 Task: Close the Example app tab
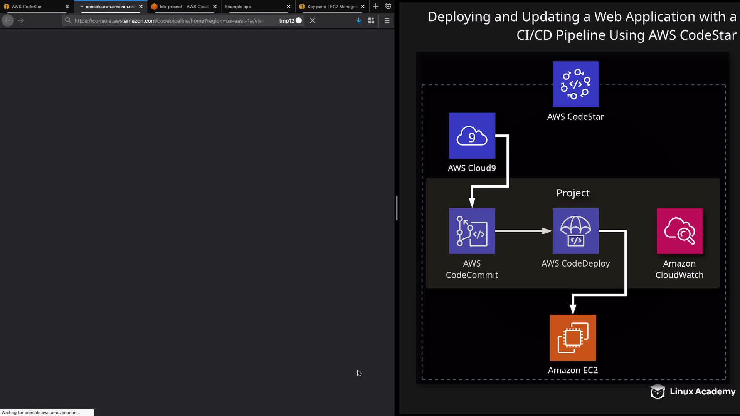pyautogui.click(x=288, y=7)
